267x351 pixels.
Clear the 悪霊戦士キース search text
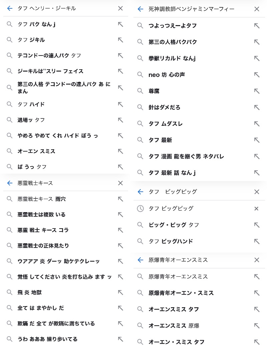coord(120,183)
